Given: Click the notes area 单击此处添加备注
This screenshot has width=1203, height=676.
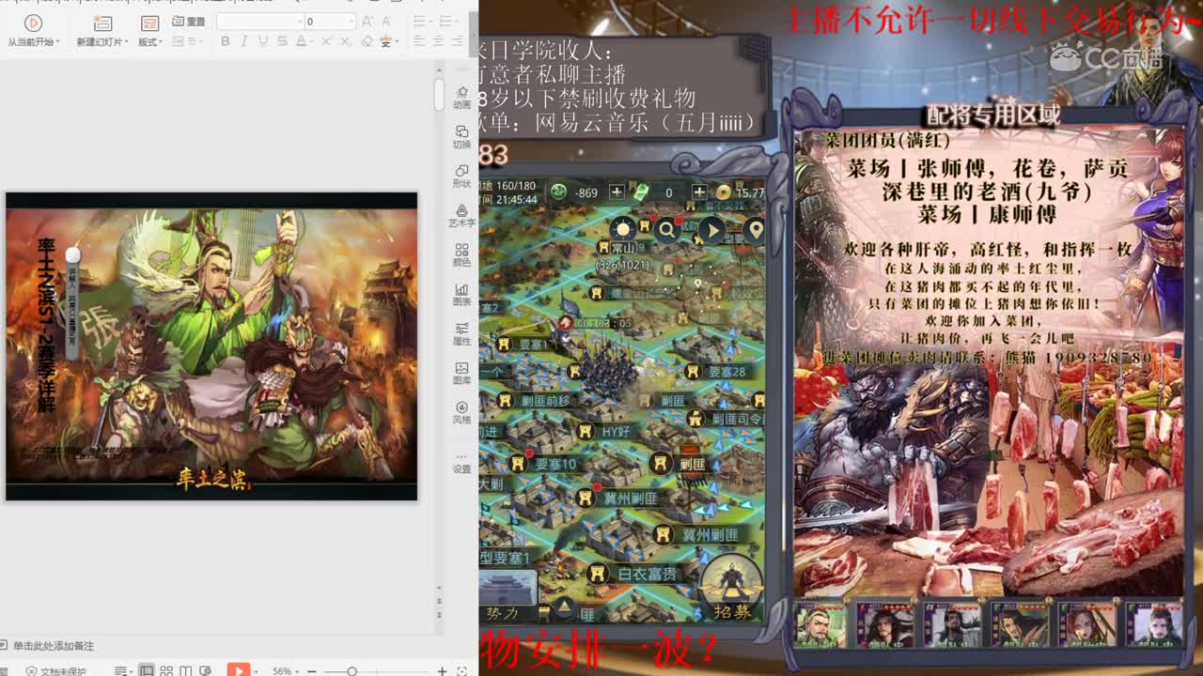Looking at the screenshot, I should click(x=54, y=646).
